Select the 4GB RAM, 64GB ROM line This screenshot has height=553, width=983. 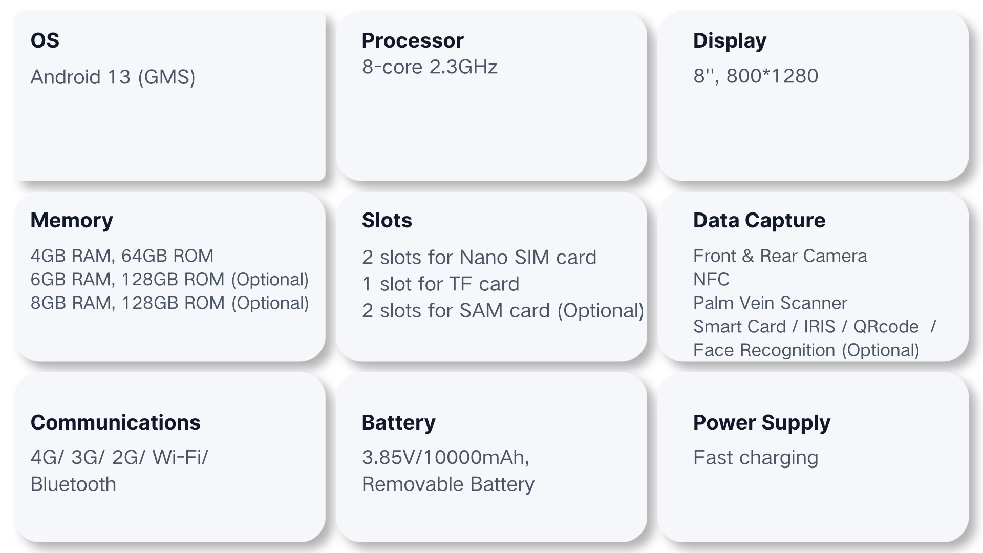[x=122, y=256]
